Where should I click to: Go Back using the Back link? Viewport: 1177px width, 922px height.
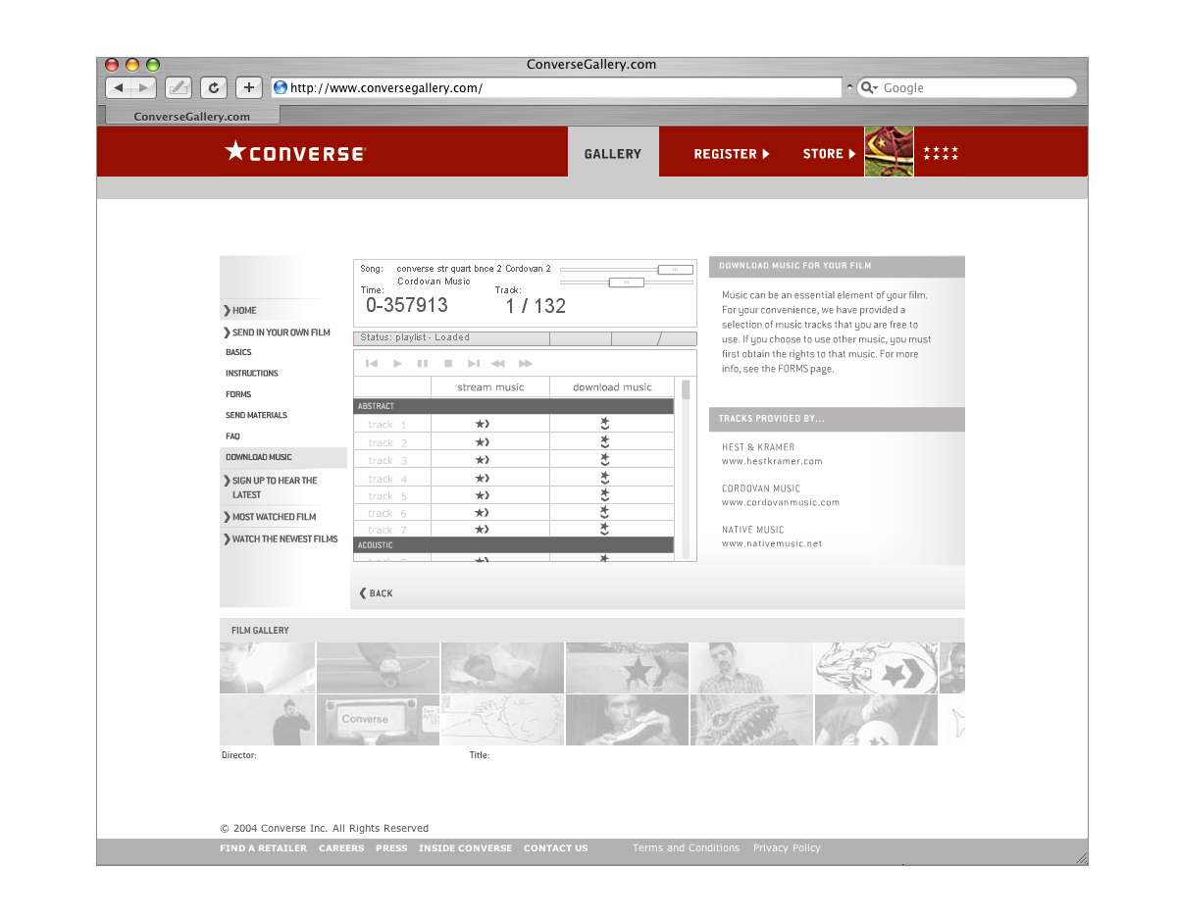(x=376, y=593)
